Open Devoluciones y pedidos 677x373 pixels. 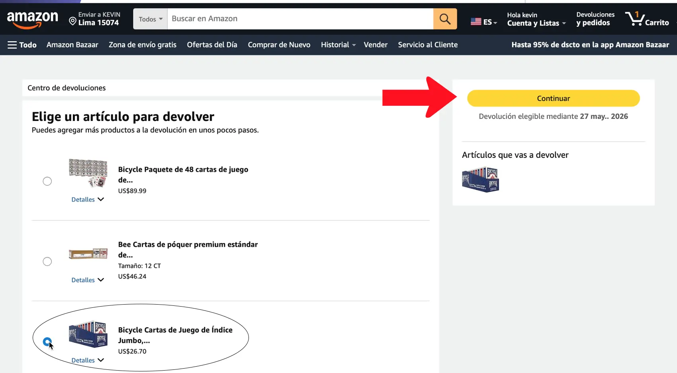[x=595, y=19]
